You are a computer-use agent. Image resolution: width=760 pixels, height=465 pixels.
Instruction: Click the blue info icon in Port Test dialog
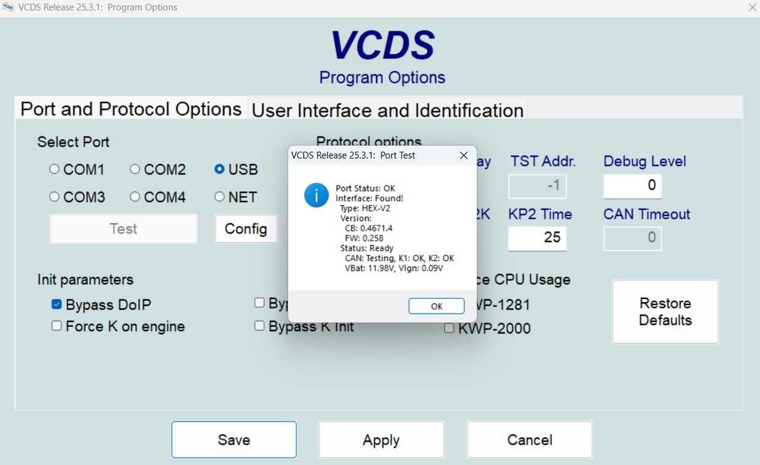click(x=316, y=195)
